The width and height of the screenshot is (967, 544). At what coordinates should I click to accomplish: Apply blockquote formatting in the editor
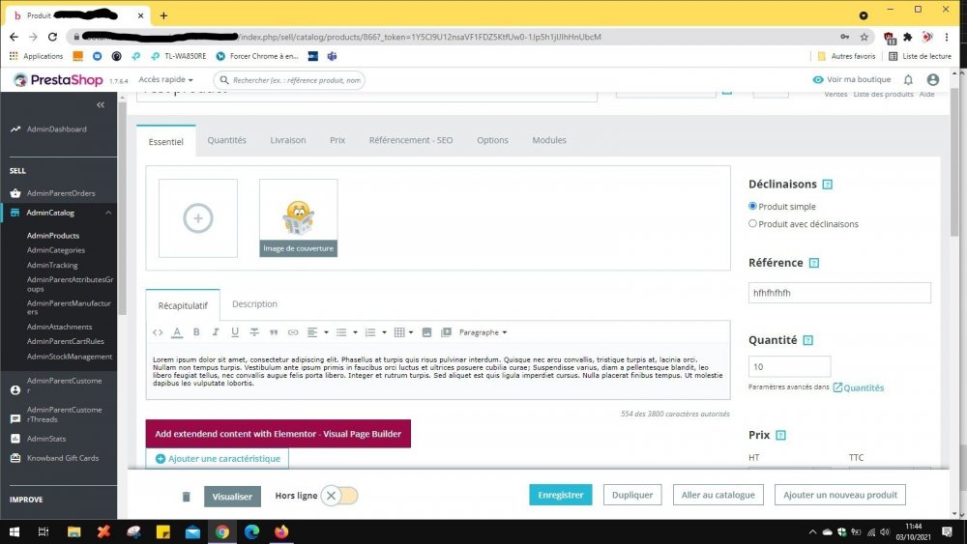(x=274, y=332)
